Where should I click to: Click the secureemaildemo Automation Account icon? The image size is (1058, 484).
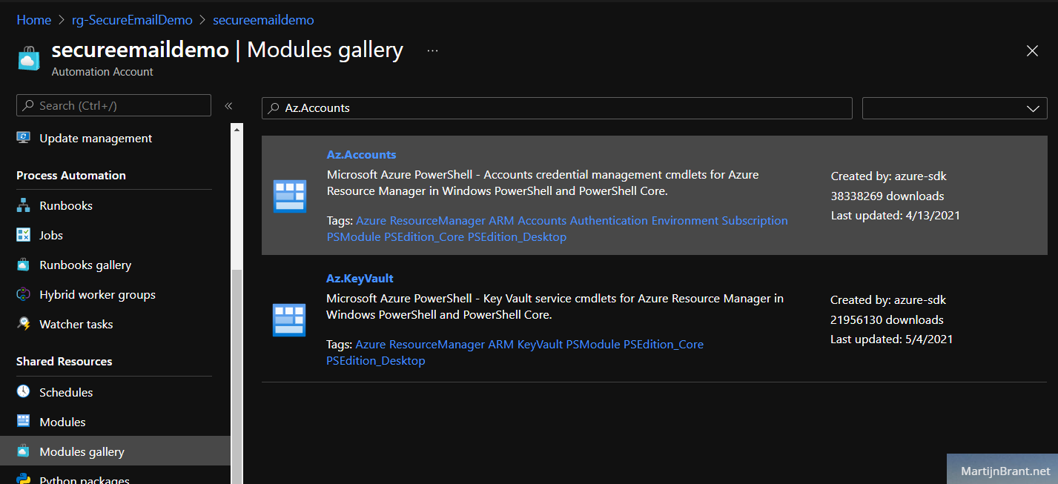coord(29,58)
